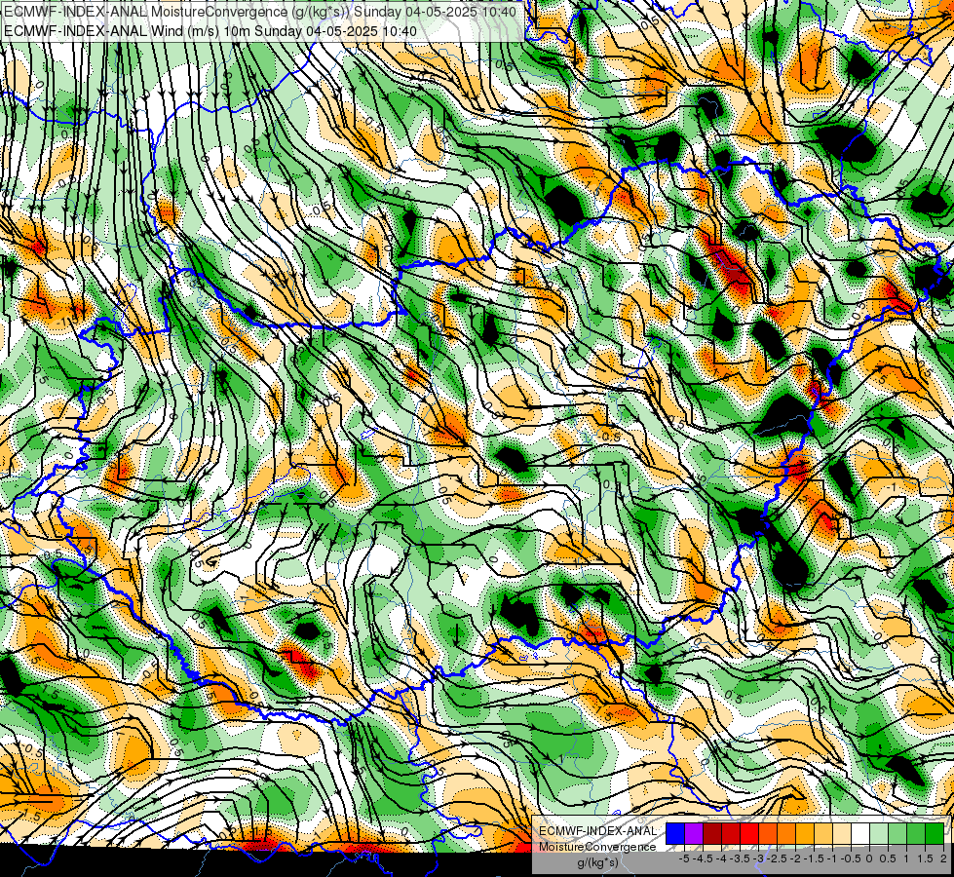Click the Wind (m/s) 10m title line

tap(210, 30)
